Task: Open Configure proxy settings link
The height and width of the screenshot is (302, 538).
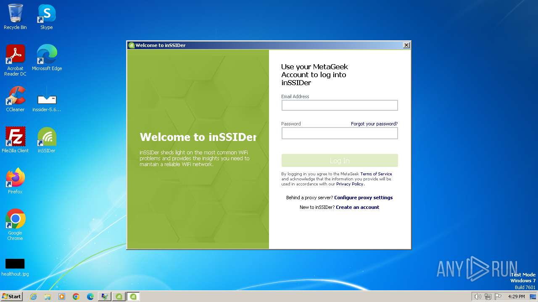Action: (x=363, y=198)
